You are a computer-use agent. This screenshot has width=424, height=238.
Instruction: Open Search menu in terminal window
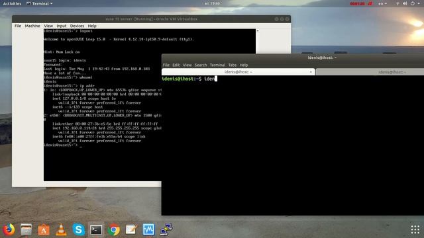pos(201,65)
